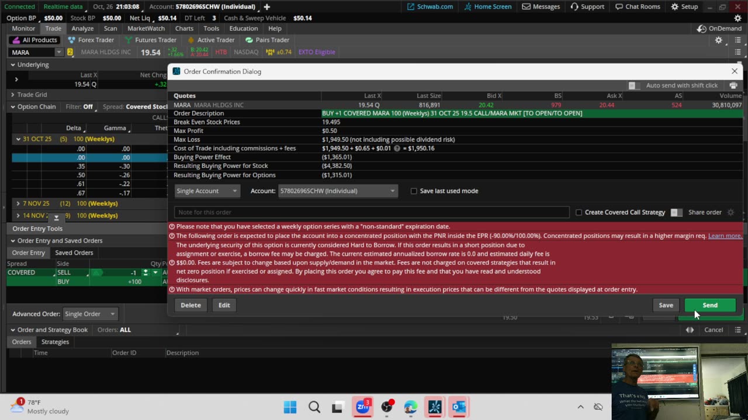The image size is (748, 420).
Task: Expand the Trade Grid section
Action: click(x=12, y=94)
